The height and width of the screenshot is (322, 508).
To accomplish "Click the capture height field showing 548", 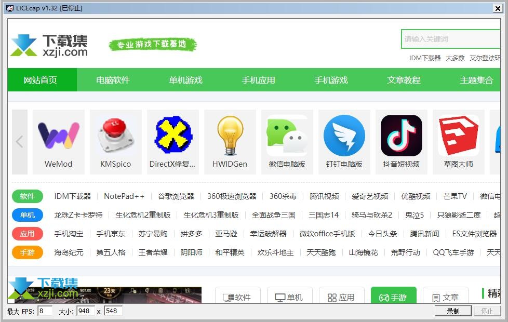I will [x=113, y=311].
